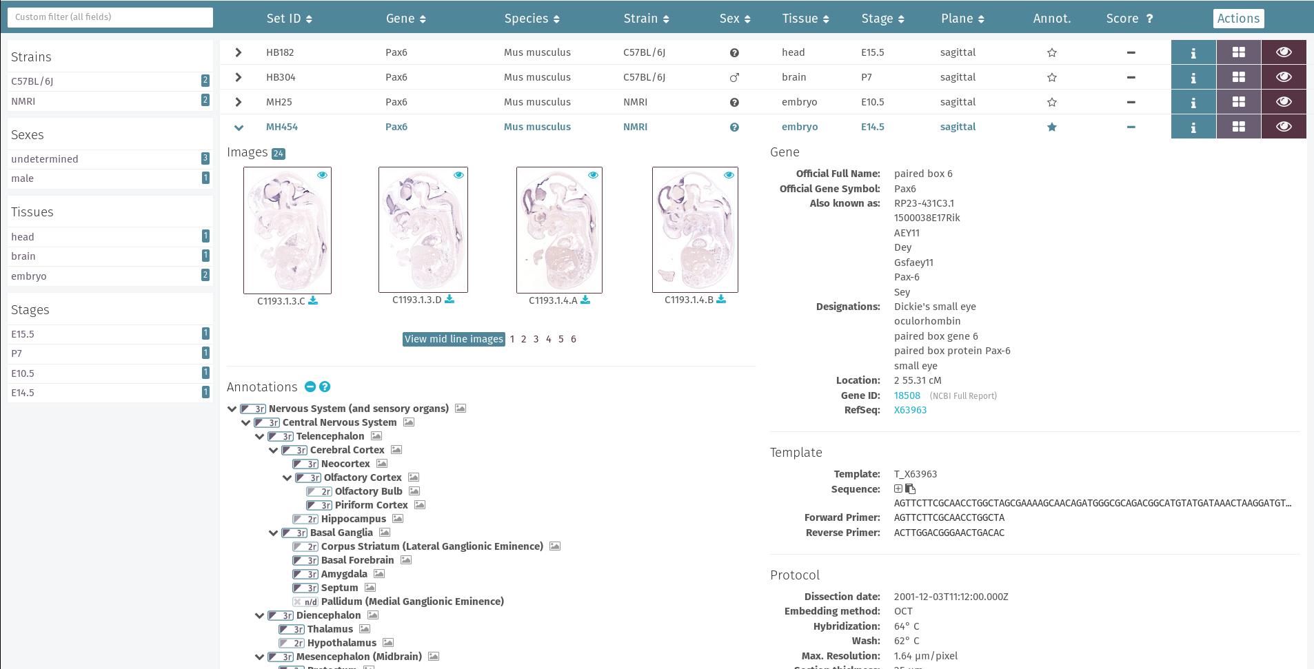This screenshot has height=669, width=1314.
Task: Toggle eye on thumbnail C1193.1.4.A
Action: tap(593, 175)
